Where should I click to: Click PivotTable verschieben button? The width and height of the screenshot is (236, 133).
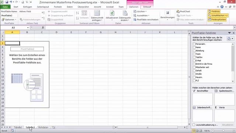click(x=146, y=20)
